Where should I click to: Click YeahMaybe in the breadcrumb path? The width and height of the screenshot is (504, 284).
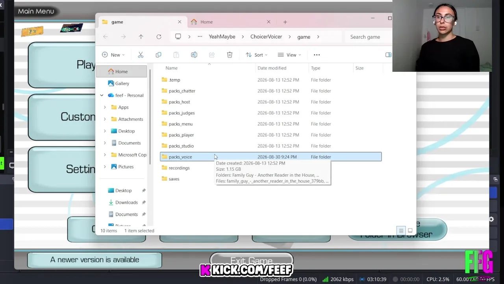point(222,37)
